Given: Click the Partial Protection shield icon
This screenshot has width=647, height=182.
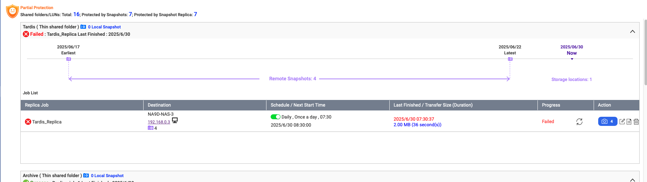Looking at the screenshot, I should point(13,11).
